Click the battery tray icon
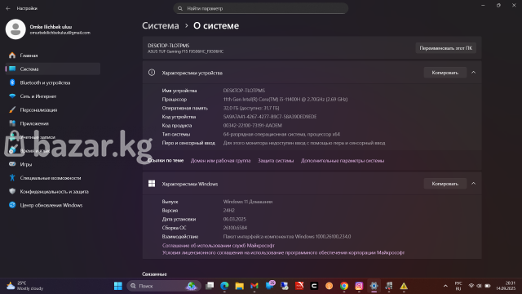This screenshot has height=294, width=522. click(x=488, y=286)
